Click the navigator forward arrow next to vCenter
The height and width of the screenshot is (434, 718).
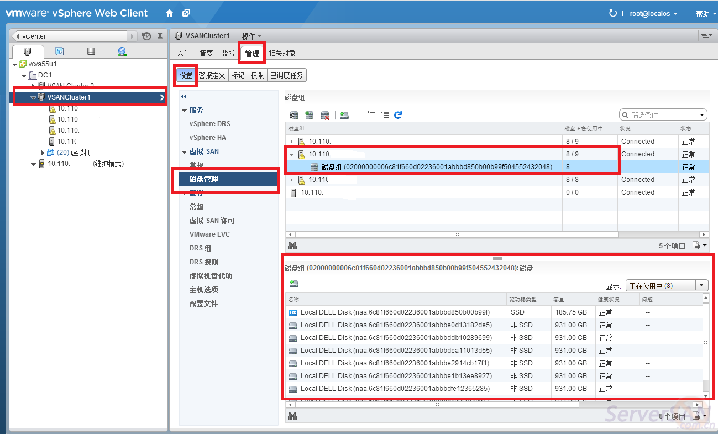(132, 36)
